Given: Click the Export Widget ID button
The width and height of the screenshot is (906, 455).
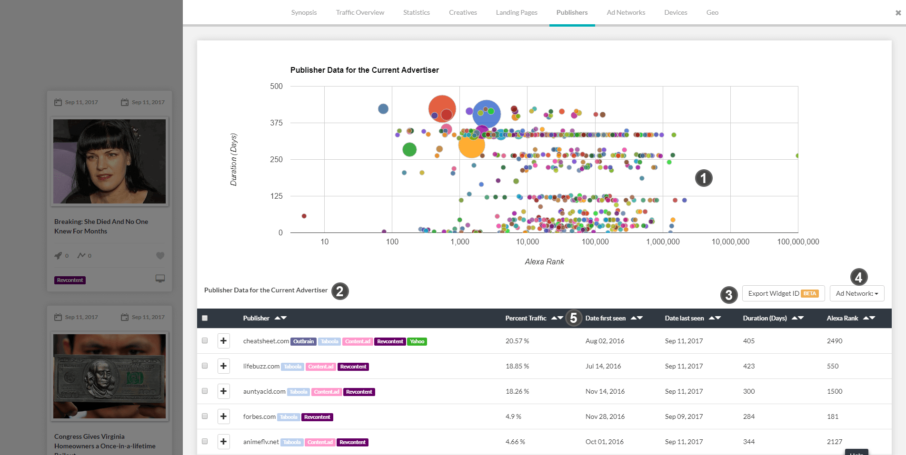Looking at the screenshot, I should tap(783, 293).
